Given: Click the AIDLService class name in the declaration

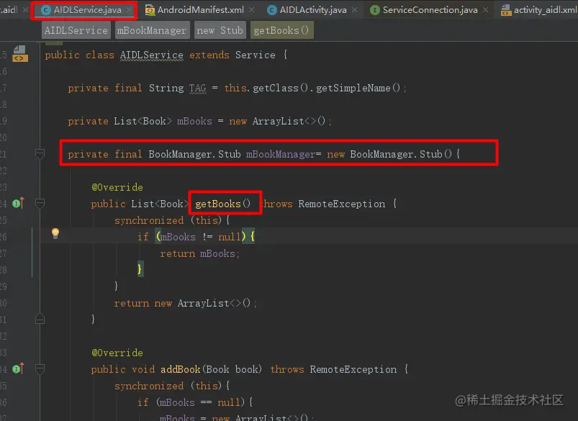Looking at the screenshot, I should (x=151, y=55).
